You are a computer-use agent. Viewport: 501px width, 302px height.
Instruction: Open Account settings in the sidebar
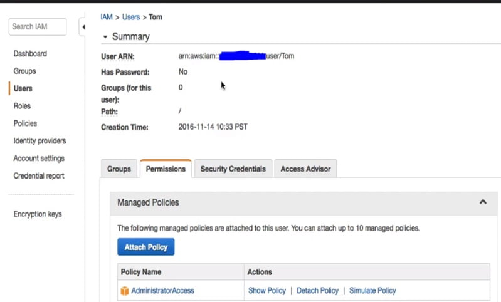pyautogui.click(x=39, y=159)
